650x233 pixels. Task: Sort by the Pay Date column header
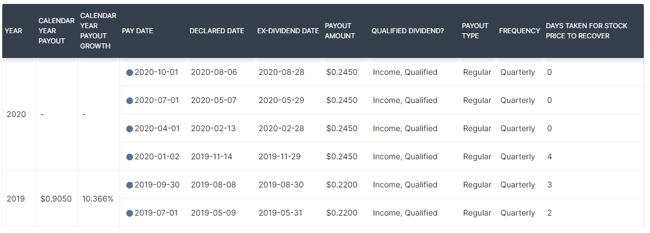coord(137,30)
